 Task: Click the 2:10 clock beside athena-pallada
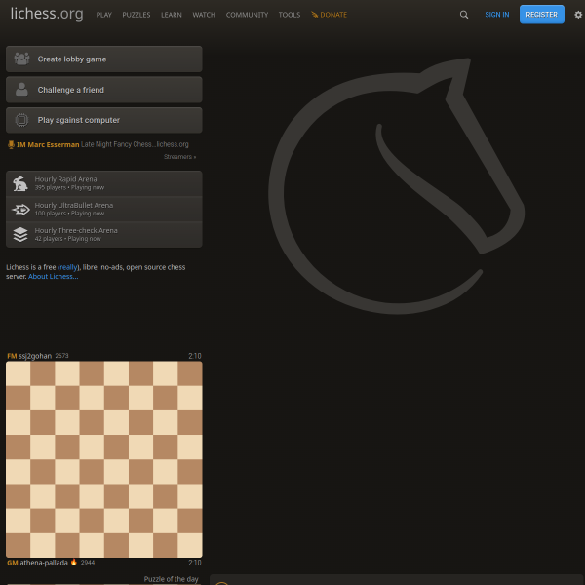(x=195, y=563)
